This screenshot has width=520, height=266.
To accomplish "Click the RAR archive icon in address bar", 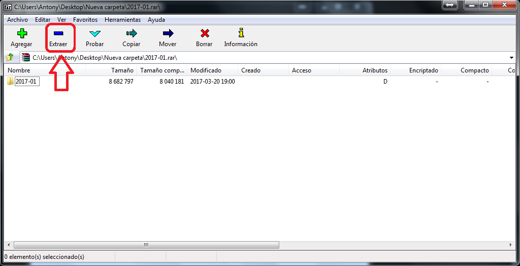I will click(26, 58).
